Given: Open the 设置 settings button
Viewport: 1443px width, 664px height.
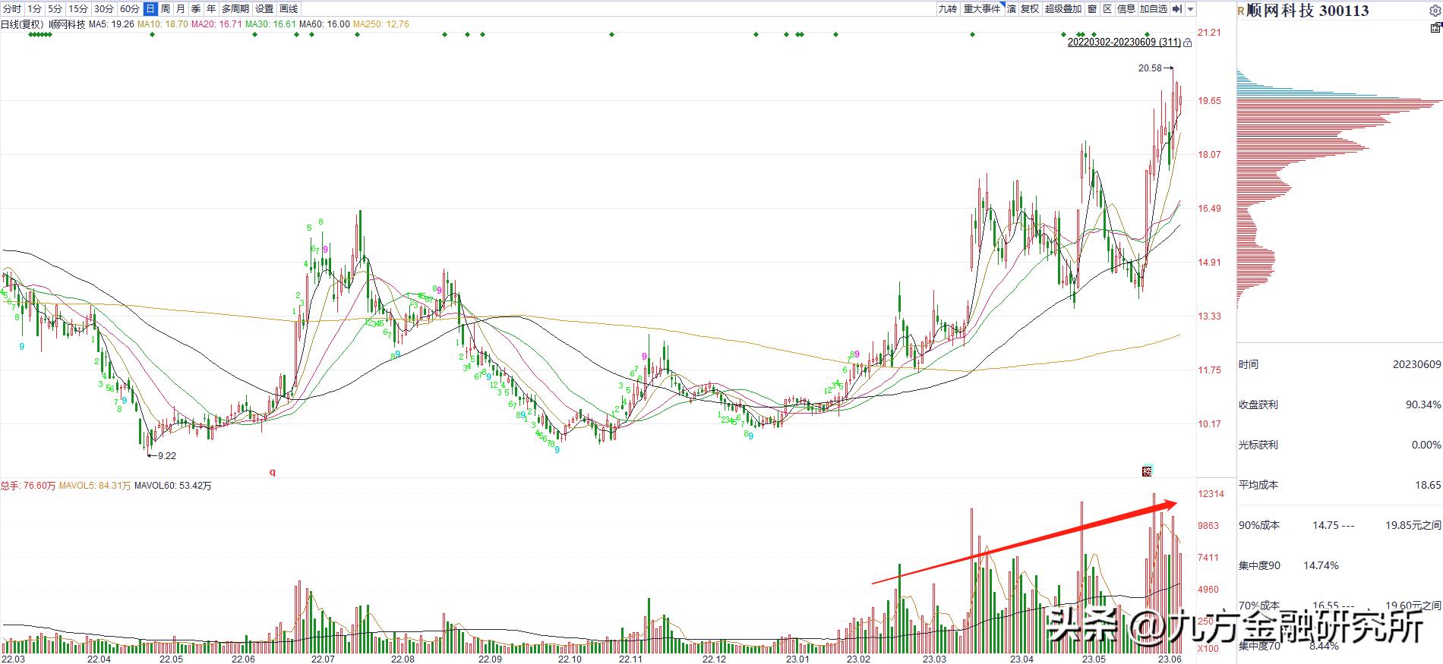Looking at the screenshot, I should (264, 9).
